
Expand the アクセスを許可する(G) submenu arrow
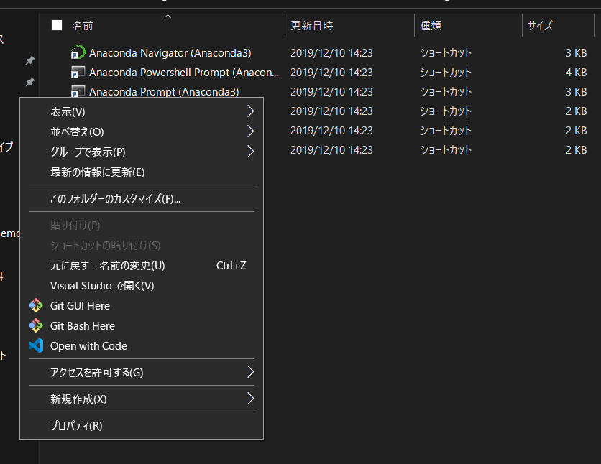[x=250, y=372]
